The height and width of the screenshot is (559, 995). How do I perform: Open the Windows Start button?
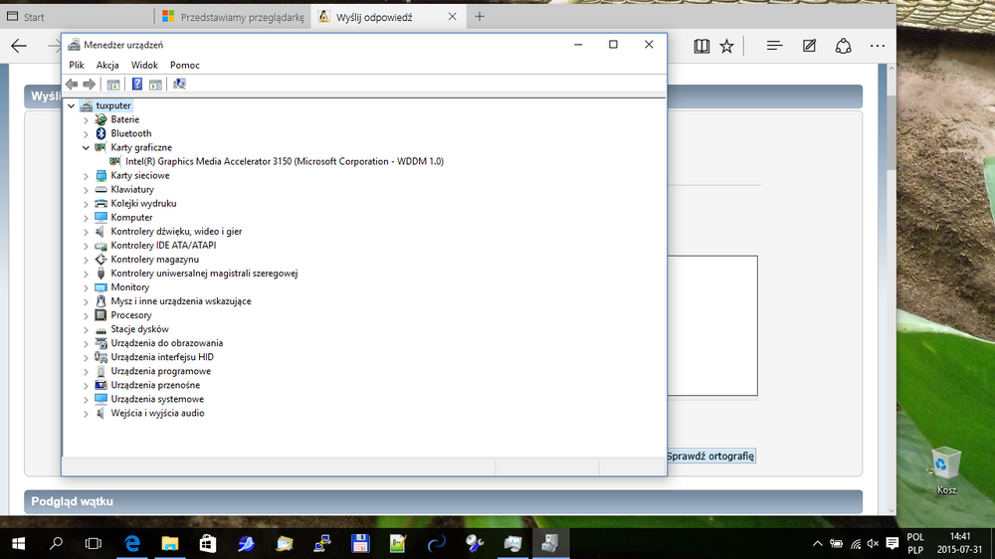(18, 543)
